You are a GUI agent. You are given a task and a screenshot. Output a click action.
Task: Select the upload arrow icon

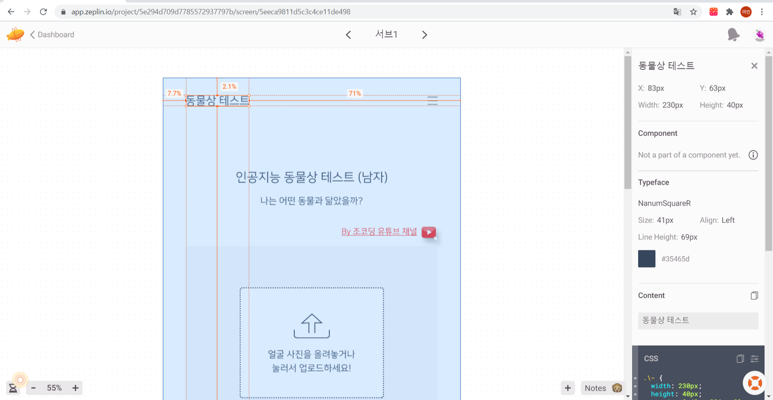312,326
